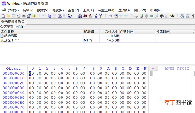This screenshot has height=113, width=195.
Task: Click the highlighted Properties toolbar icon
Action: coord(29,16)
